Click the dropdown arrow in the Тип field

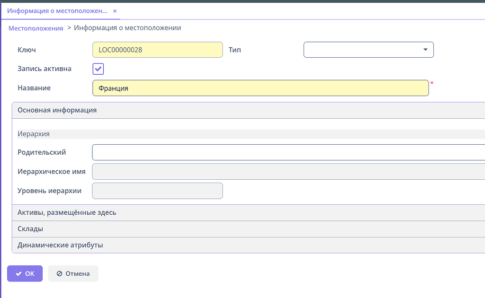point(426,50)
